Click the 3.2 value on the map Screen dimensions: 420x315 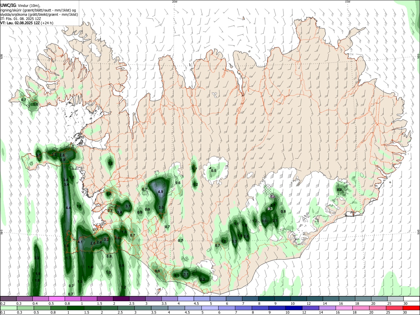tap(106, 240)
